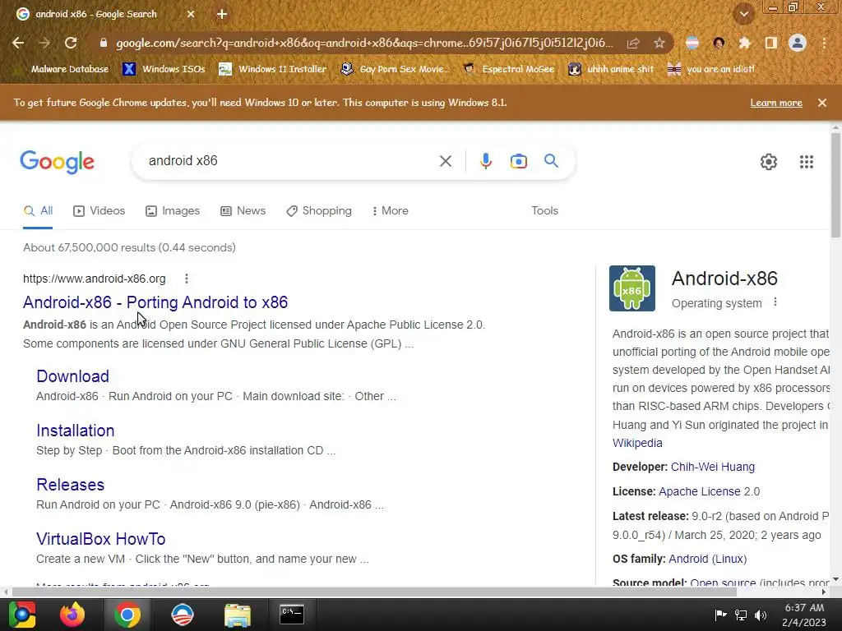This screenshot has height=631, width=842.
Task: Open knowledge panel three-dot options
Action: pyautogui.click(x=775, y=302)
